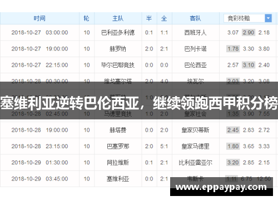Click the 半 column header
Viewport: 278px width, 201px height.
149,18
